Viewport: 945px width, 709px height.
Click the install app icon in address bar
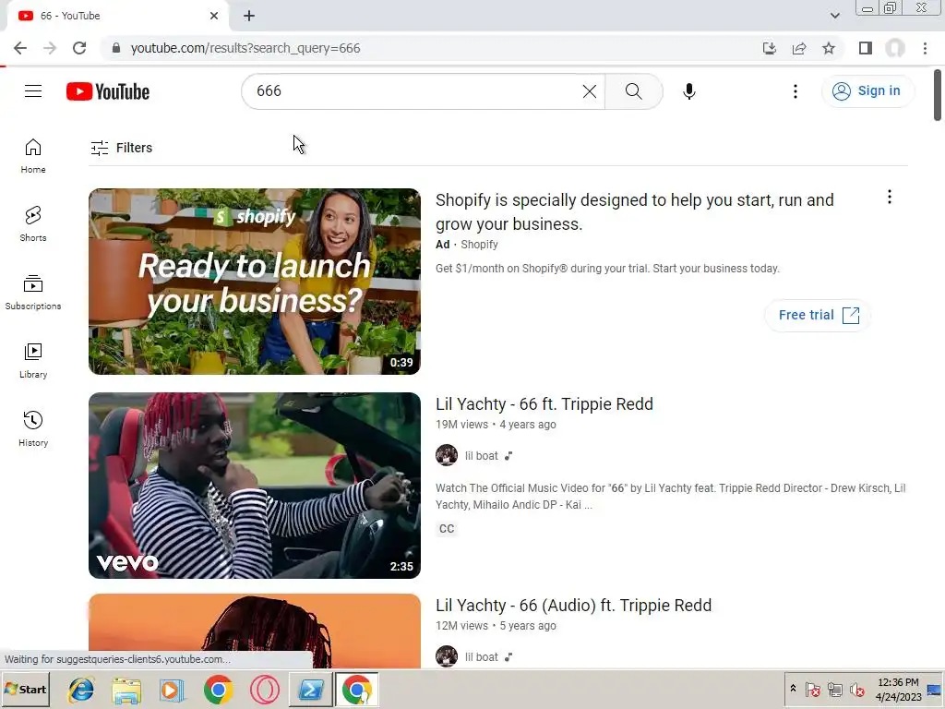769,48
